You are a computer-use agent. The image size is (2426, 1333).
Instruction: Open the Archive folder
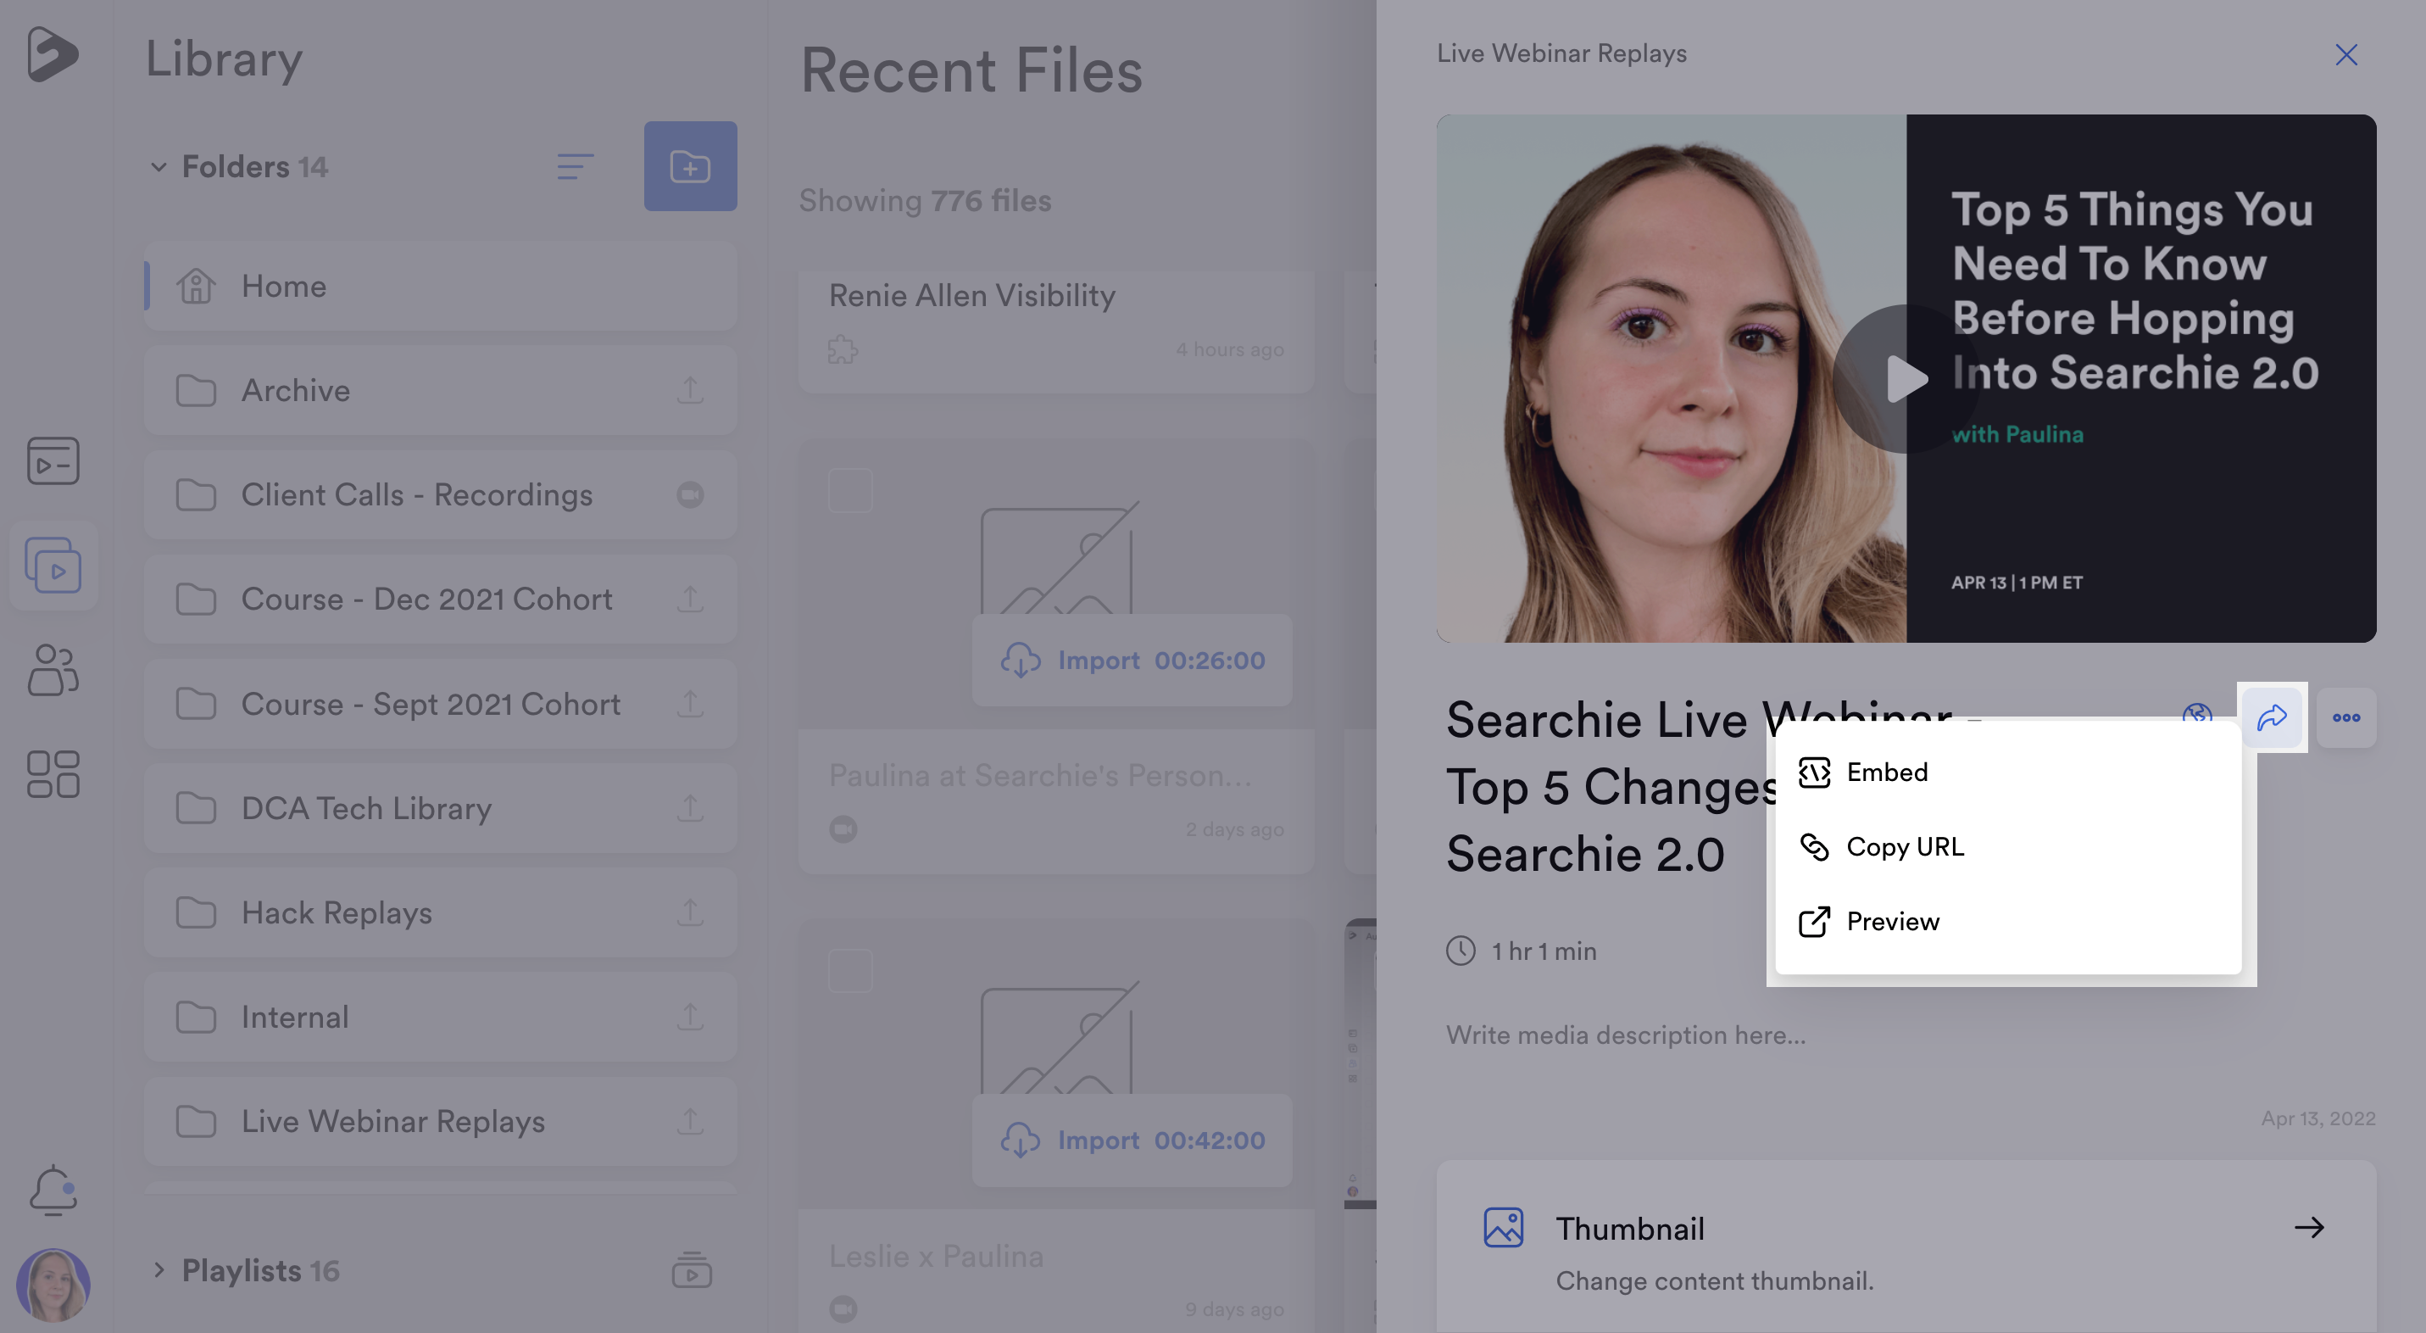pos(441,390)
